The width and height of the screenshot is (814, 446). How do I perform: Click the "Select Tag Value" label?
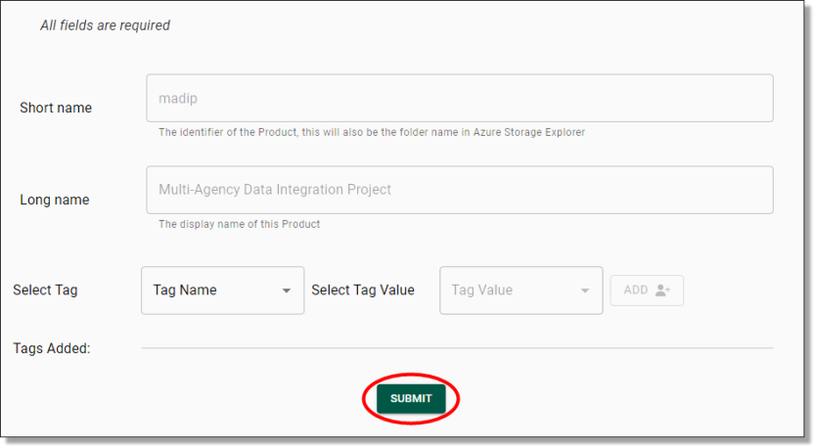(x=363, y=290)
